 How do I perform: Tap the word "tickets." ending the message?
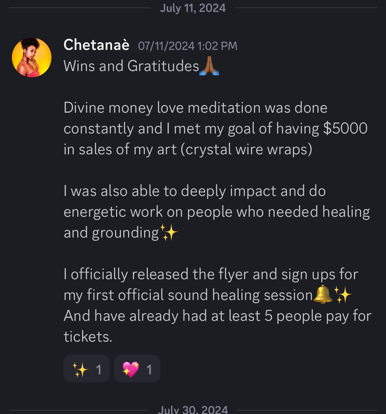88,337
